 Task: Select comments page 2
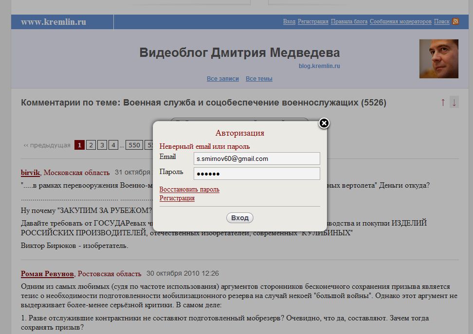91,145
